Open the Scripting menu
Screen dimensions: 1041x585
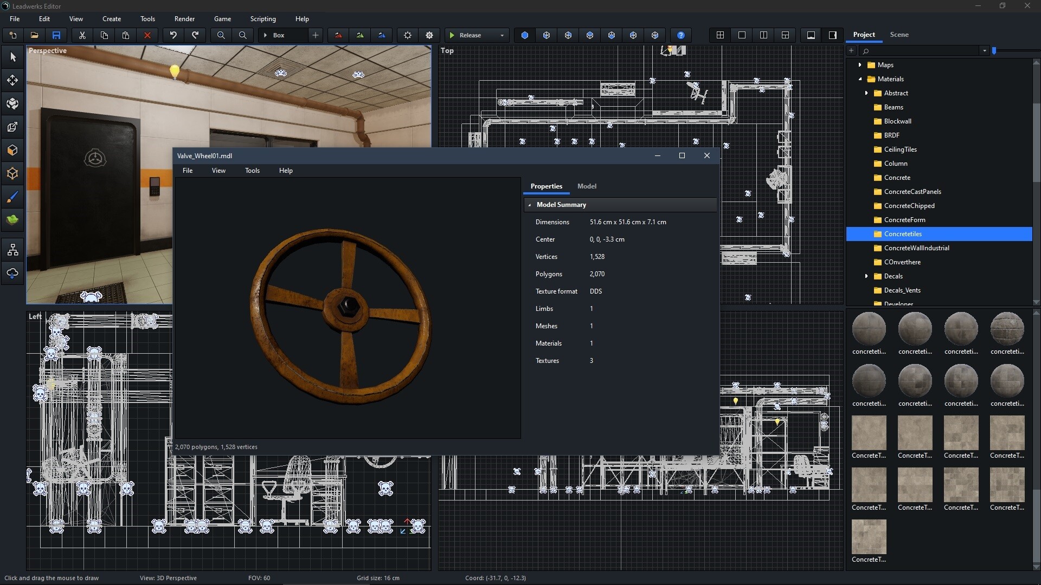point(262,18)
